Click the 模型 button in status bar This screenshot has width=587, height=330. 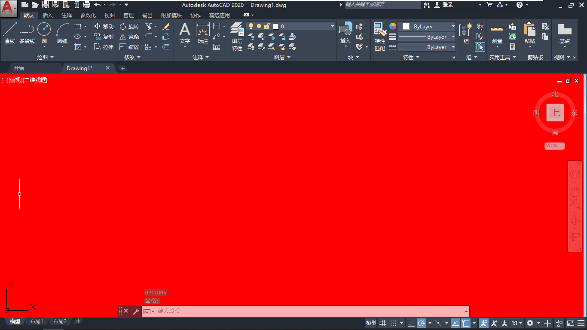(x=371, y=323)
